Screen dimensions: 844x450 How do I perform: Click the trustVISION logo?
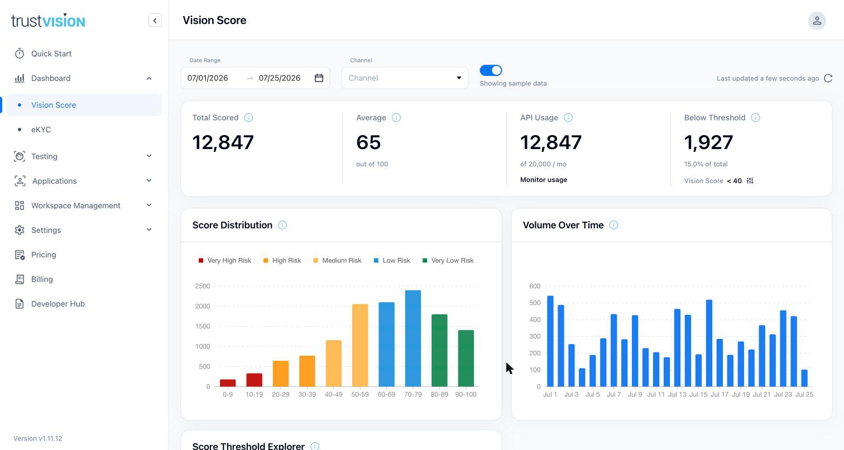[x=48, y=21]
